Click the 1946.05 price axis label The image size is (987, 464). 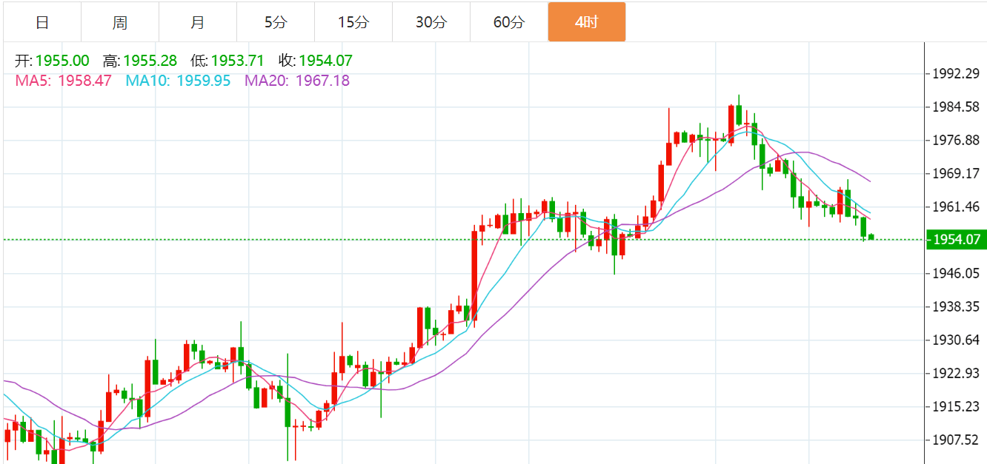point(956,274)
